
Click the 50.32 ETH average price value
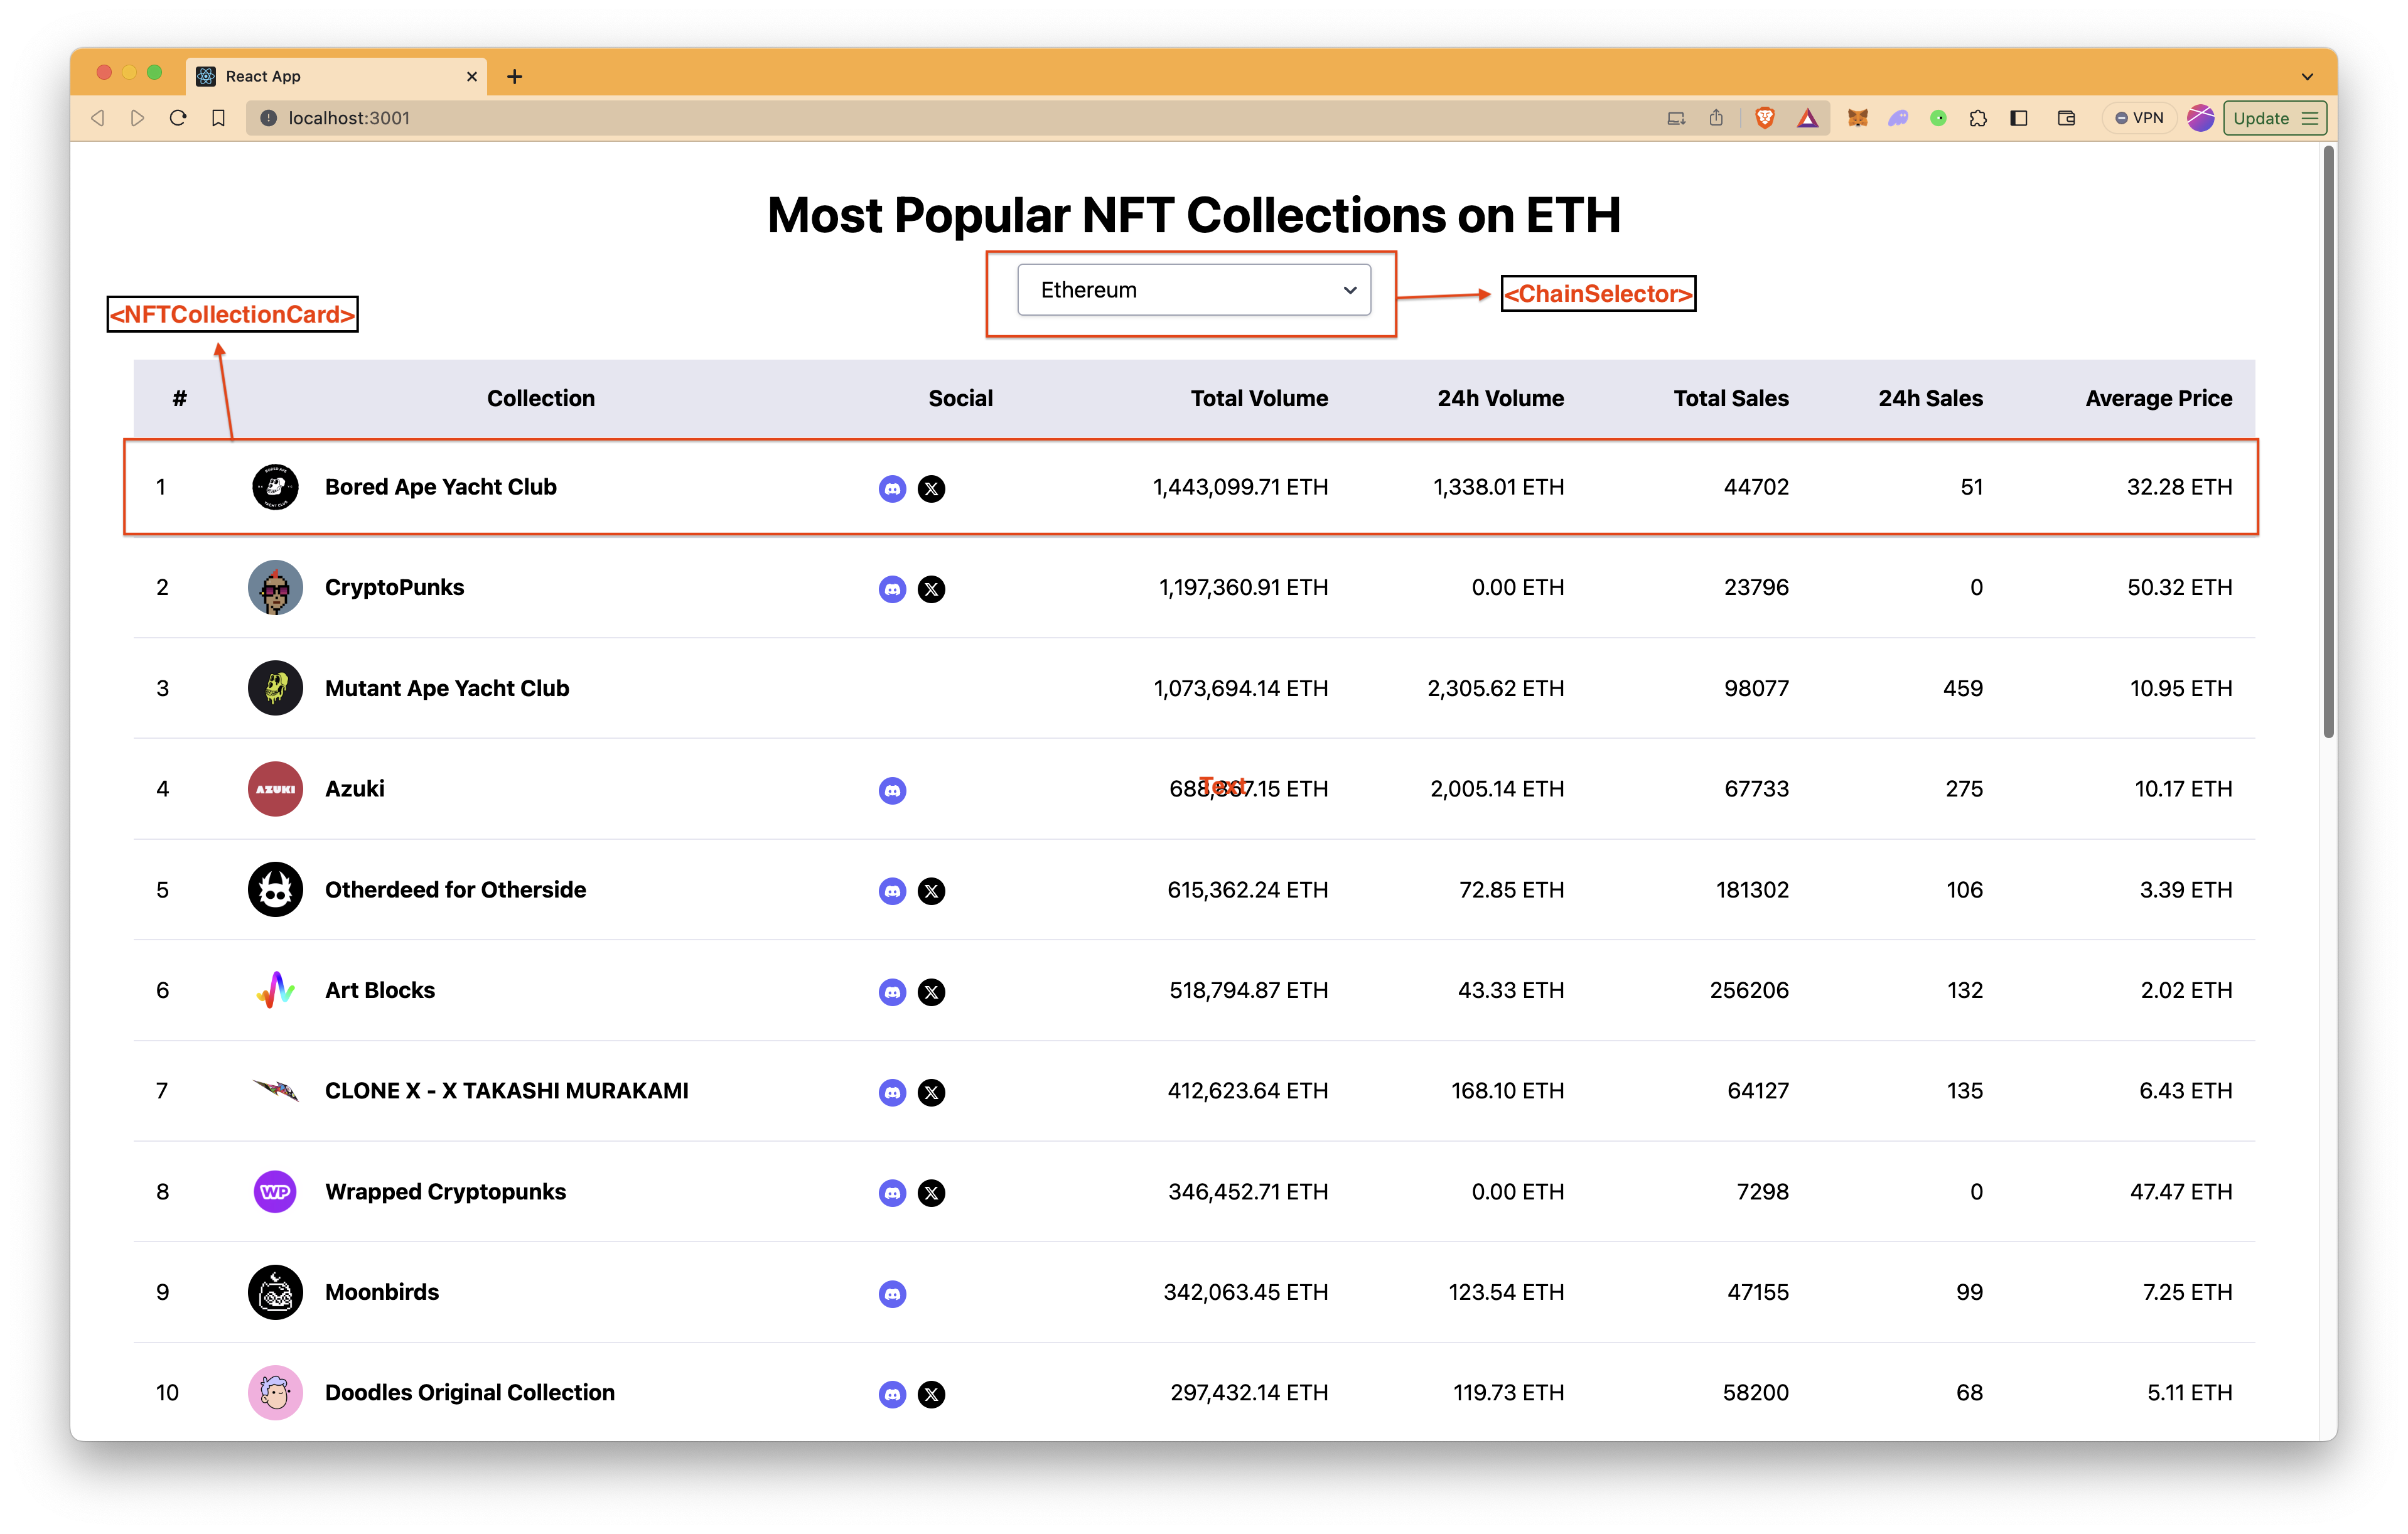2179,587
